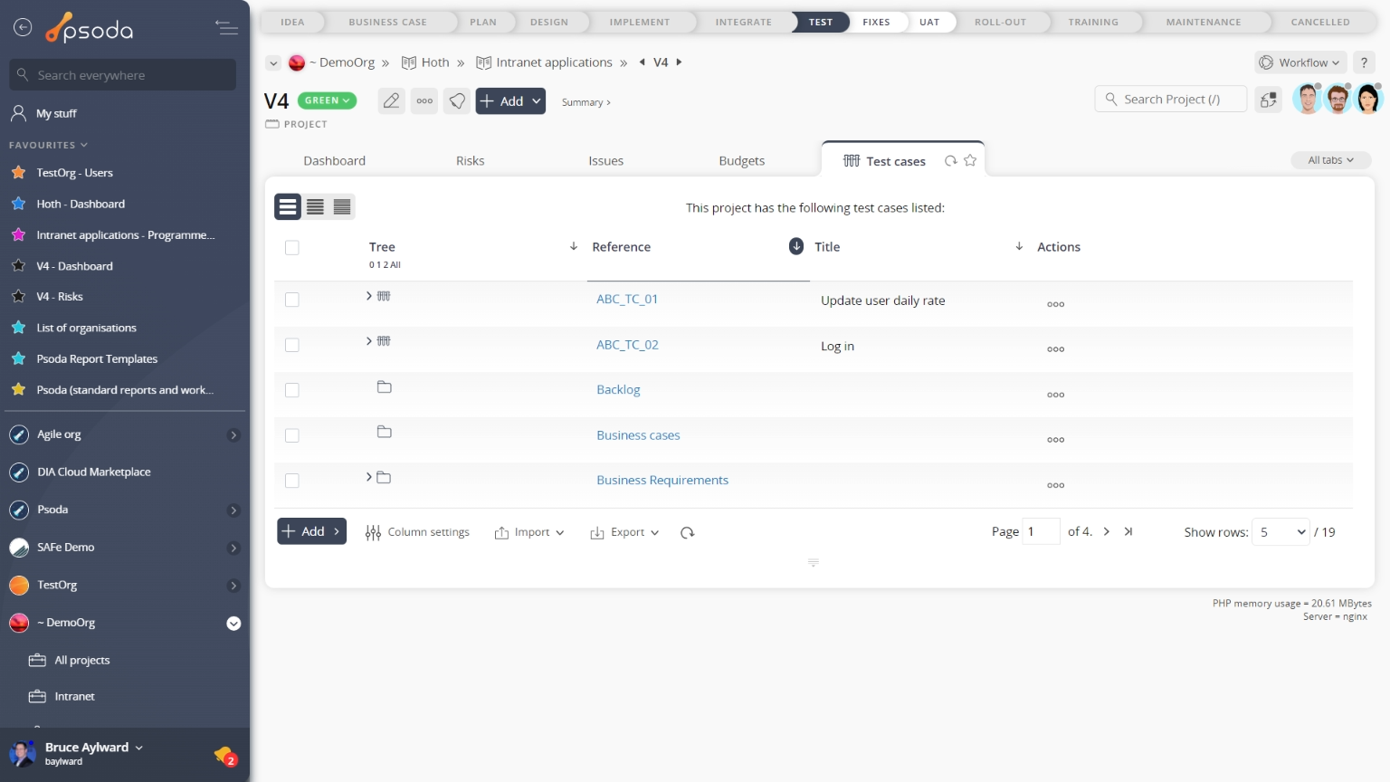Click the Page number input box
This screenshot has width=1390, height=782.
tap(1041, 532)
